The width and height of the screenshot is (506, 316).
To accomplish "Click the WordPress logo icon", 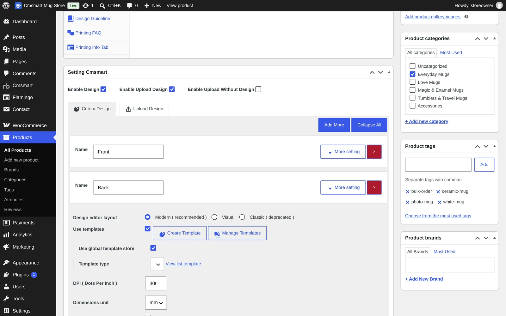I will pyautogui.click(x=6, y=5).
